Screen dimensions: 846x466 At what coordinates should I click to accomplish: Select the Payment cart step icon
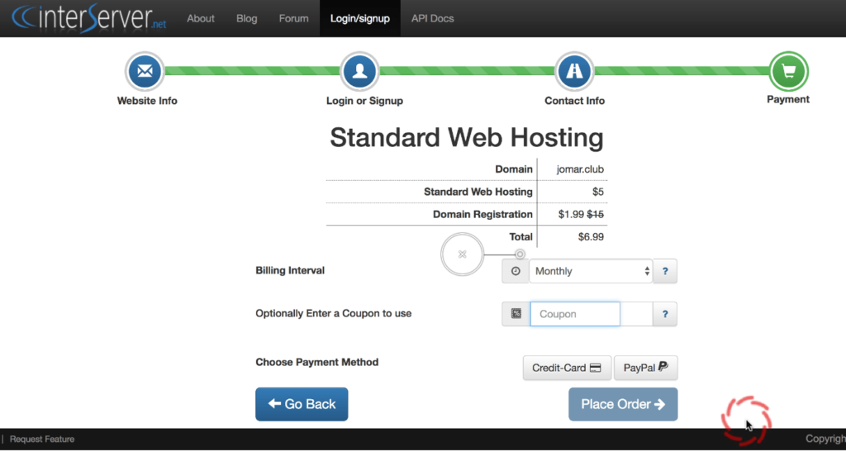[x=788, y=71]
